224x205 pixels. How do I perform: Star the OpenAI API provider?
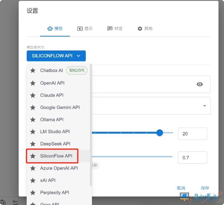(x=33, y=83)
